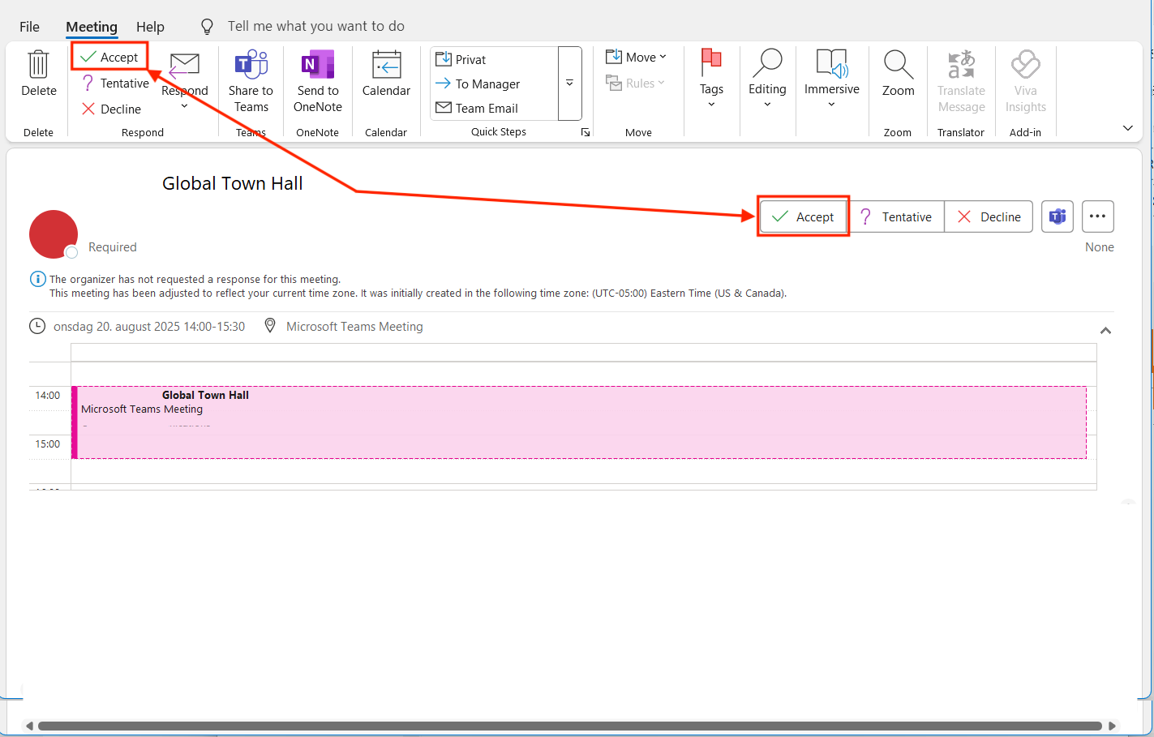
Task: Send meeting details to OneNote
Action: click(x=317, y=79)
